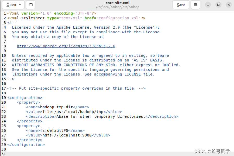Click 'hdfs://localhost:9000' value text
The height and width of the screenshot is (156, 234).
click(x=67, y=135)
